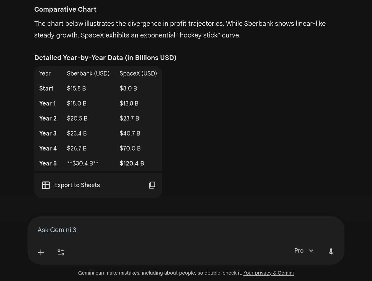Activate the microphone voice input
This screenshot has height=281, width=372.
[331, 252]
